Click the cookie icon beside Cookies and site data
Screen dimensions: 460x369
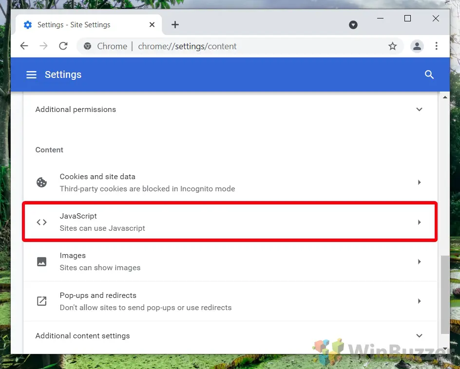(x=42, y=183)
